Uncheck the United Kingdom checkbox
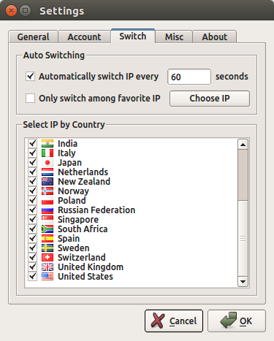Viewport: 274px width, 341px height. click(x=32, y=267)
